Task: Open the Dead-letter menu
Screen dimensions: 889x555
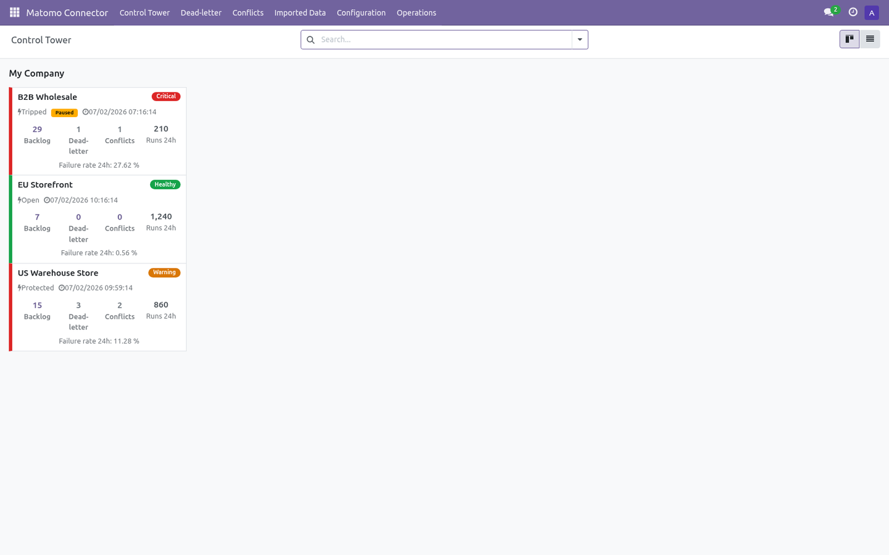Action: pos(201,12)
